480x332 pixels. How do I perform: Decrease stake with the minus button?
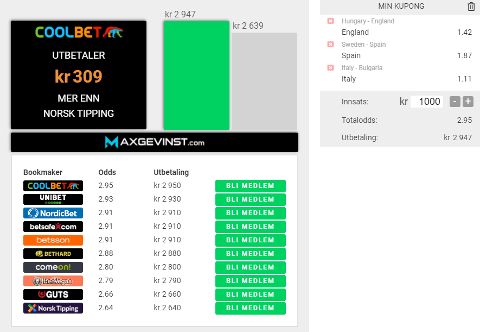click(x=455, y=102)
